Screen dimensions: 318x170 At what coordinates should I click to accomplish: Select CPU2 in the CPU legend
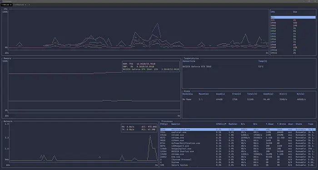pyautogui.click(x=293, y=28)
